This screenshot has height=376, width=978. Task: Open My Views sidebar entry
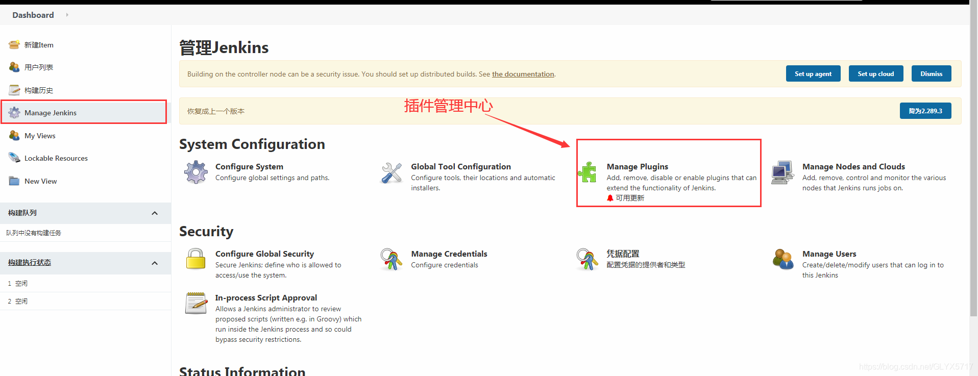coord(40,136)
